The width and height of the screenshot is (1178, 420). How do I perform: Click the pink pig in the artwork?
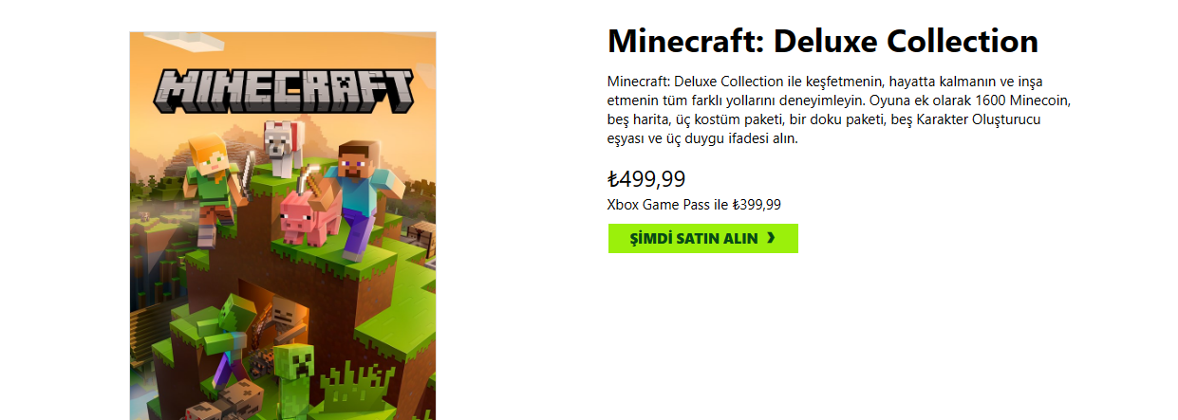tap(309, 214)
